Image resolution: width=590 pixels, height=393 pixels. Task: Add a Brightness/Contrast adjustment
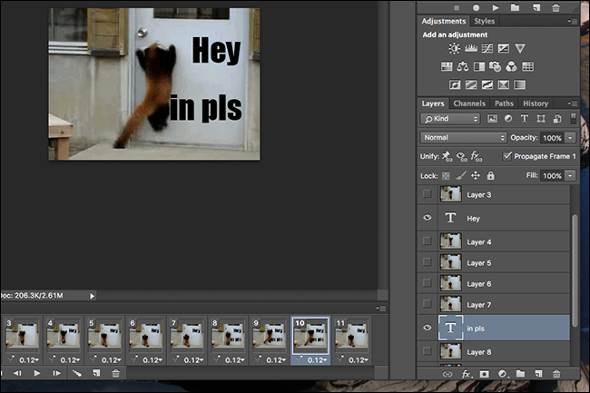click(454, 48)
